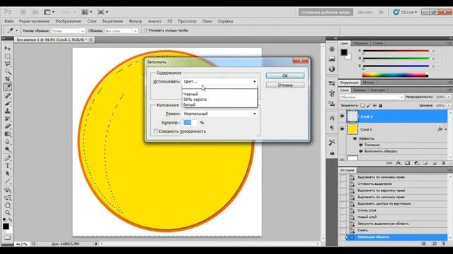Select the Eraser tool
Screen dimensions: 453x254
point(8,126)
